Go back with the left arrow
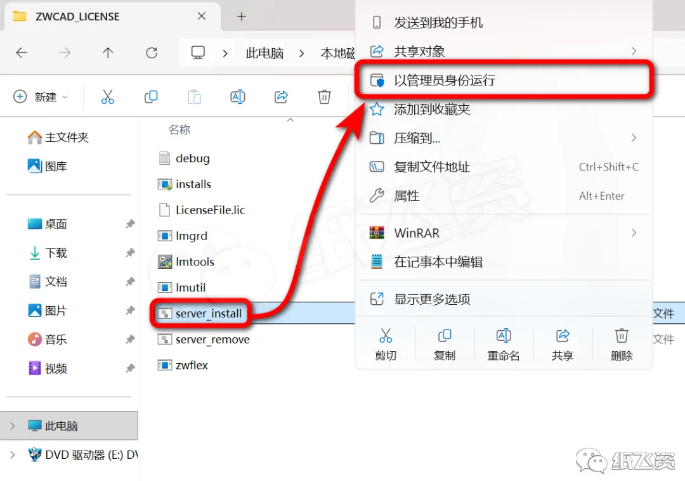Viewport: 685px width, 481px height. [22, 53]
